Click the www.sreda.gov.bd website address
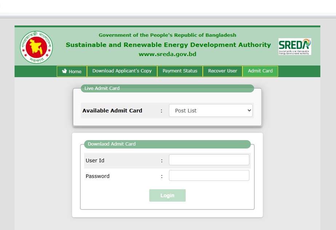The width and height of the screenshot is (336, 230). coord(167,54)
